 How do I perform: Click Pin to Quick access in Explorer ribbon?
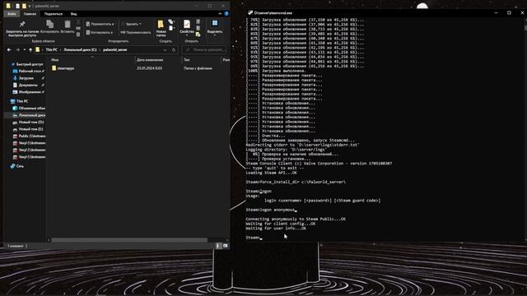22,28
